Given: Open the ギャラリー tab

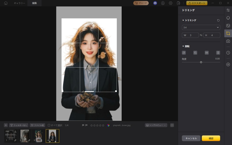Looking at the screenshot, I should click(19, 3).
